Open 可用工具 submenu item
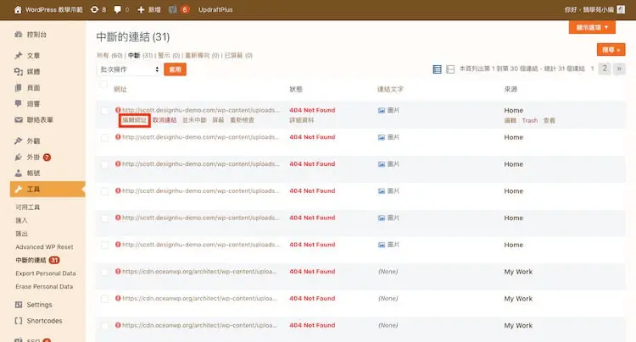The height and width of the screenshot is (342, 636). coord(28,207)
